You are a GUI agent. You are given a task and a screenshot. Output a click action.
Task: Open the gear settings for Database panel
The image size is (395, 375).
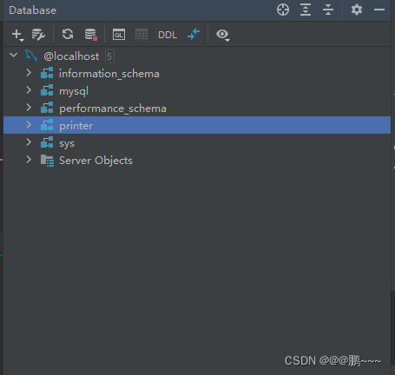pyautogui.click(x=357, y=10)
